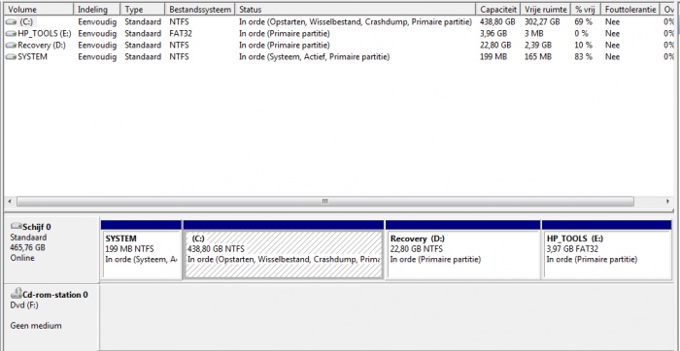
Task: Click the 10 % free cell
Action: tap(583, 45)
